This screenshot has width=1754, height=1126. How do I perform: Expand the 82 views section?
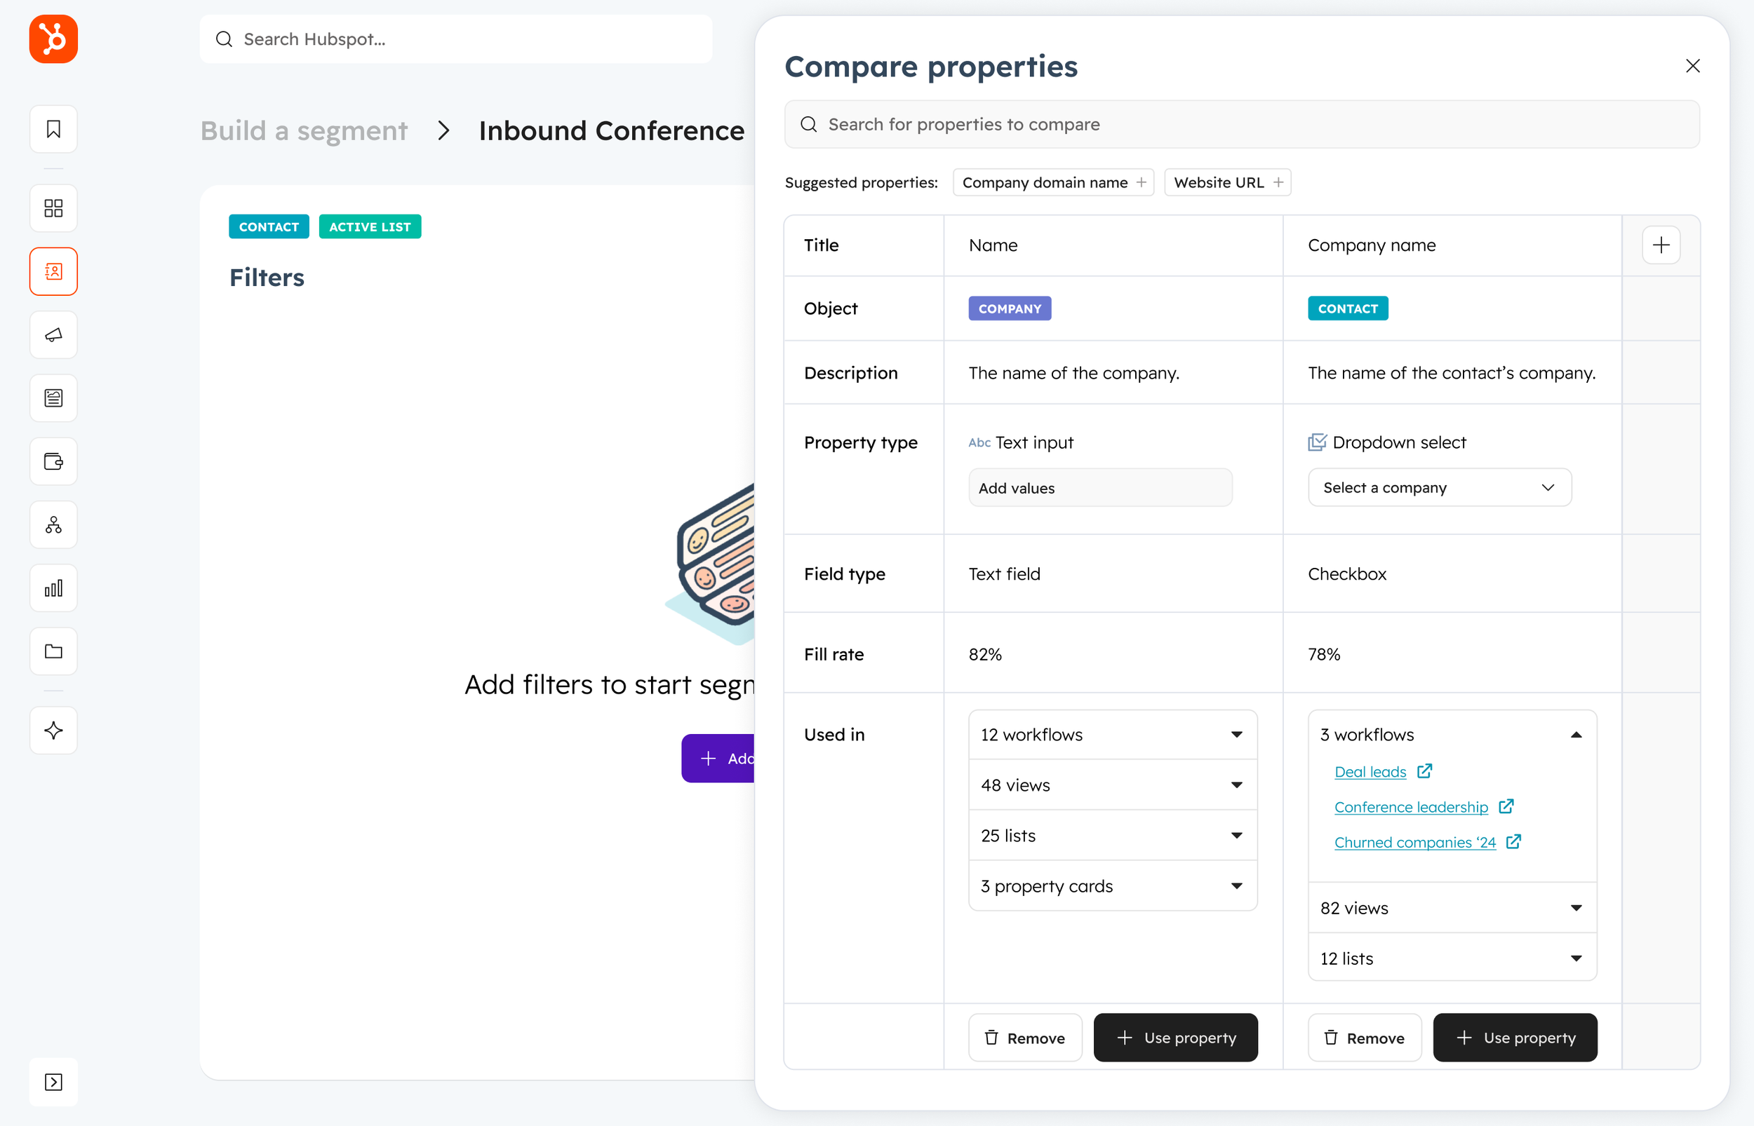point(1451,908)
